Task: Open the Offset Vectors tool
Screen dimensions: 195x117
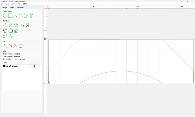Action: point(5,31)
